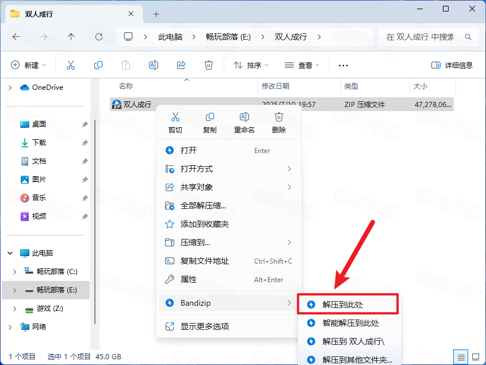Go back with the left arrow
This screenshot has width=486, height=365.
pos(16,37)
